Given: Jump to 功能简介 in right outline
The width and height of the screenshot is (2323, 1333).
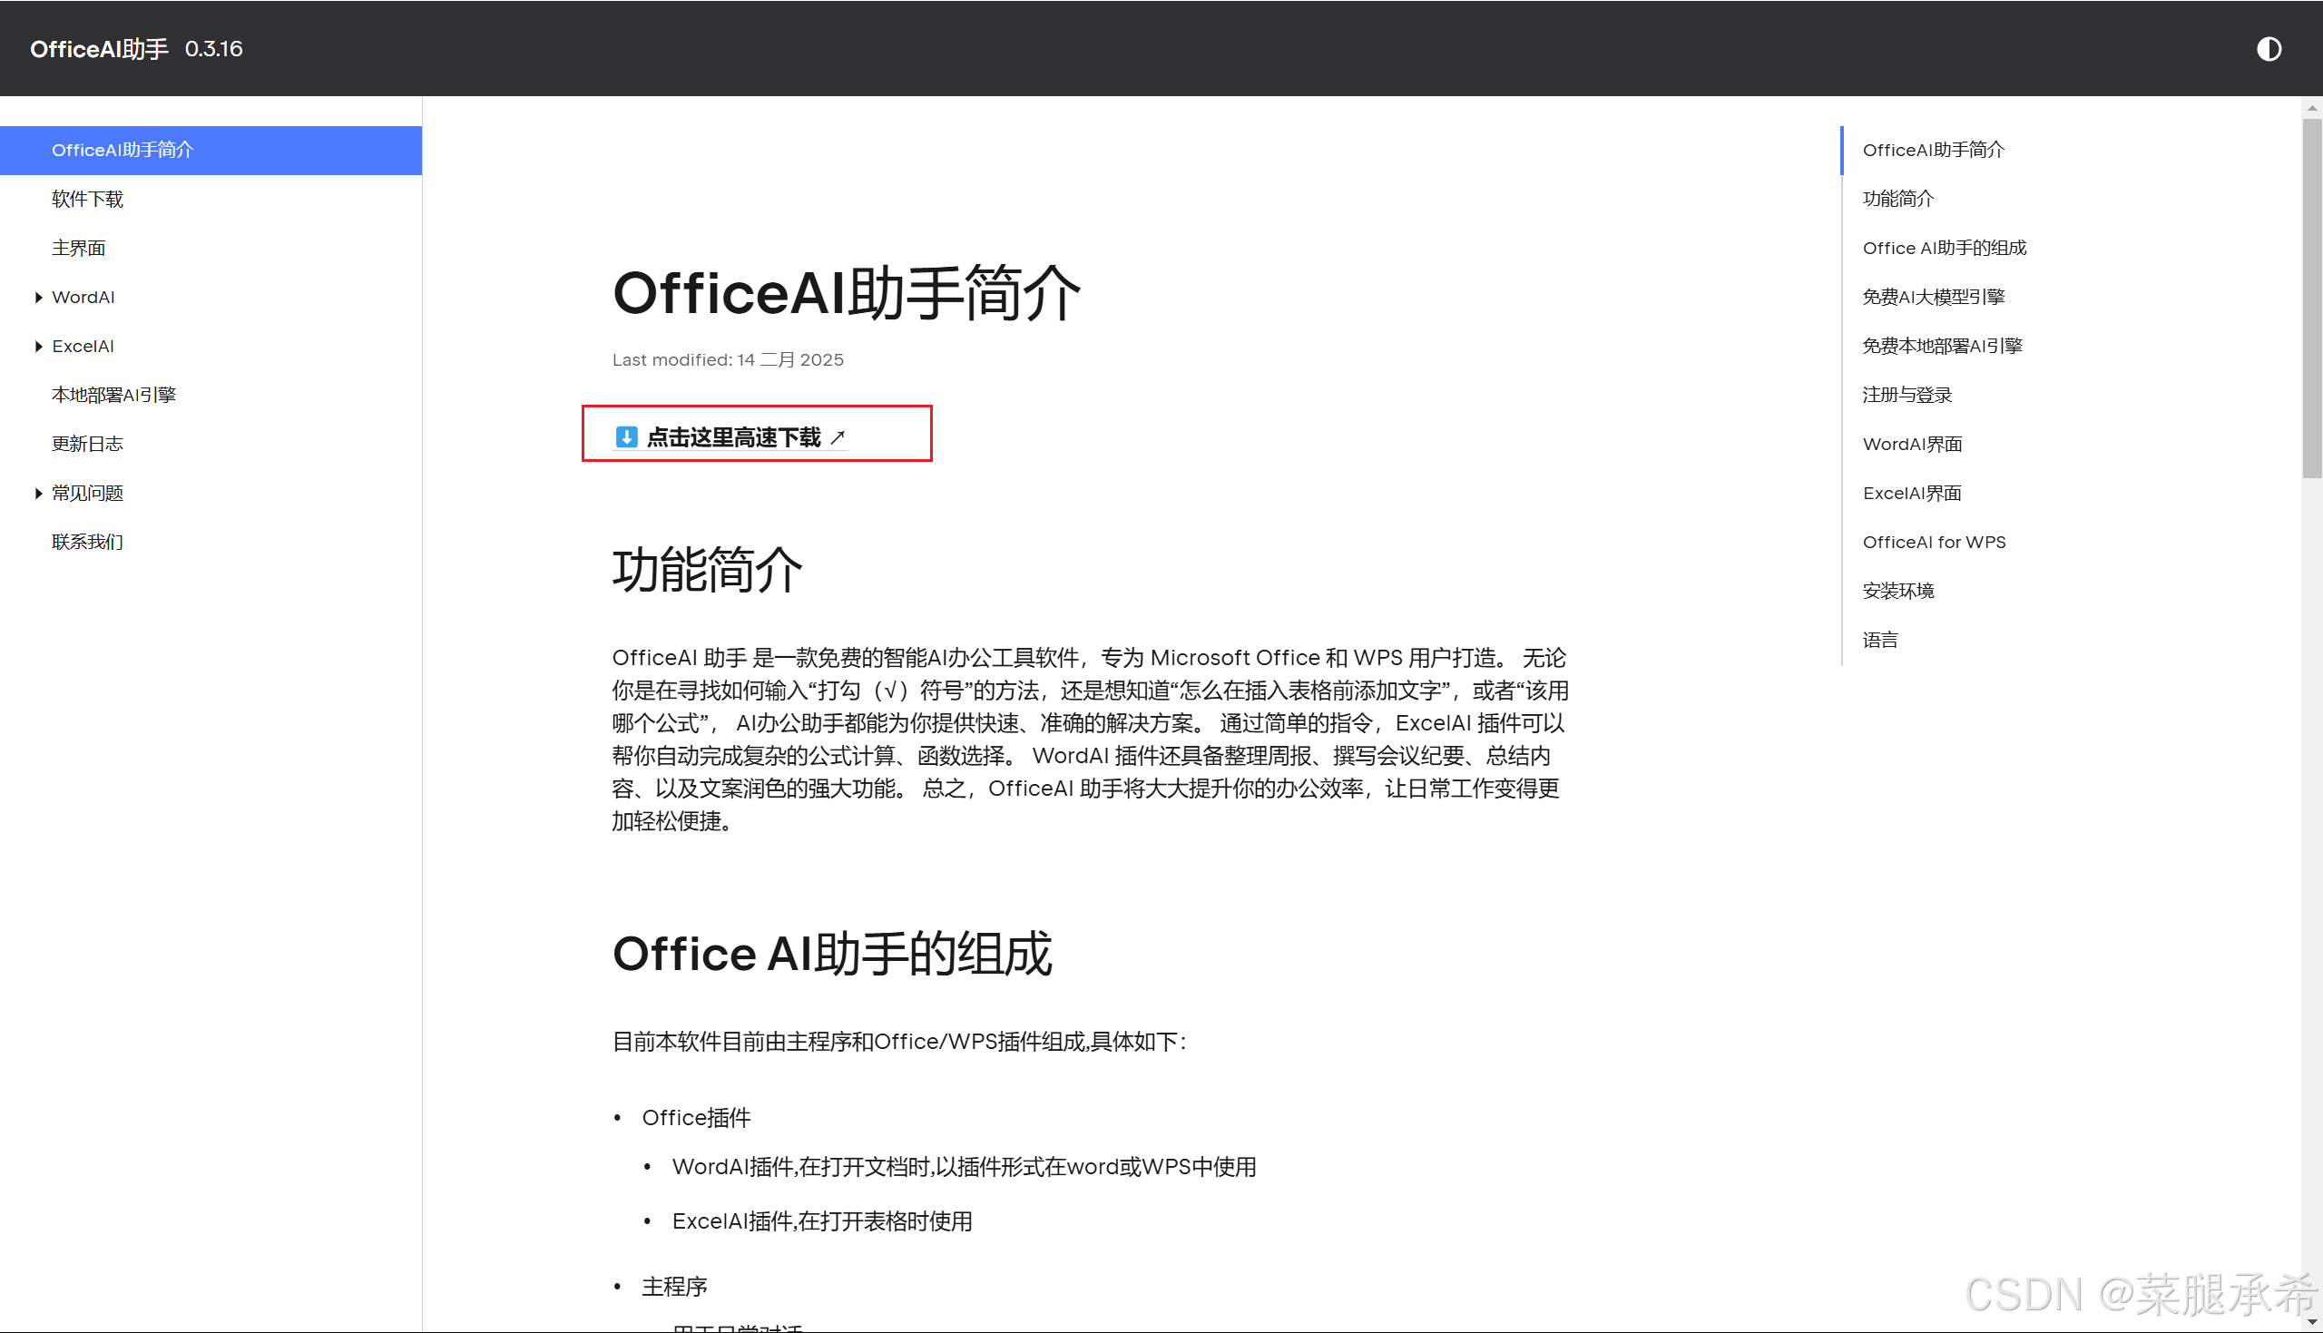Looking at the screenshot, I should pyautogui.click(x=1898, y=199).
